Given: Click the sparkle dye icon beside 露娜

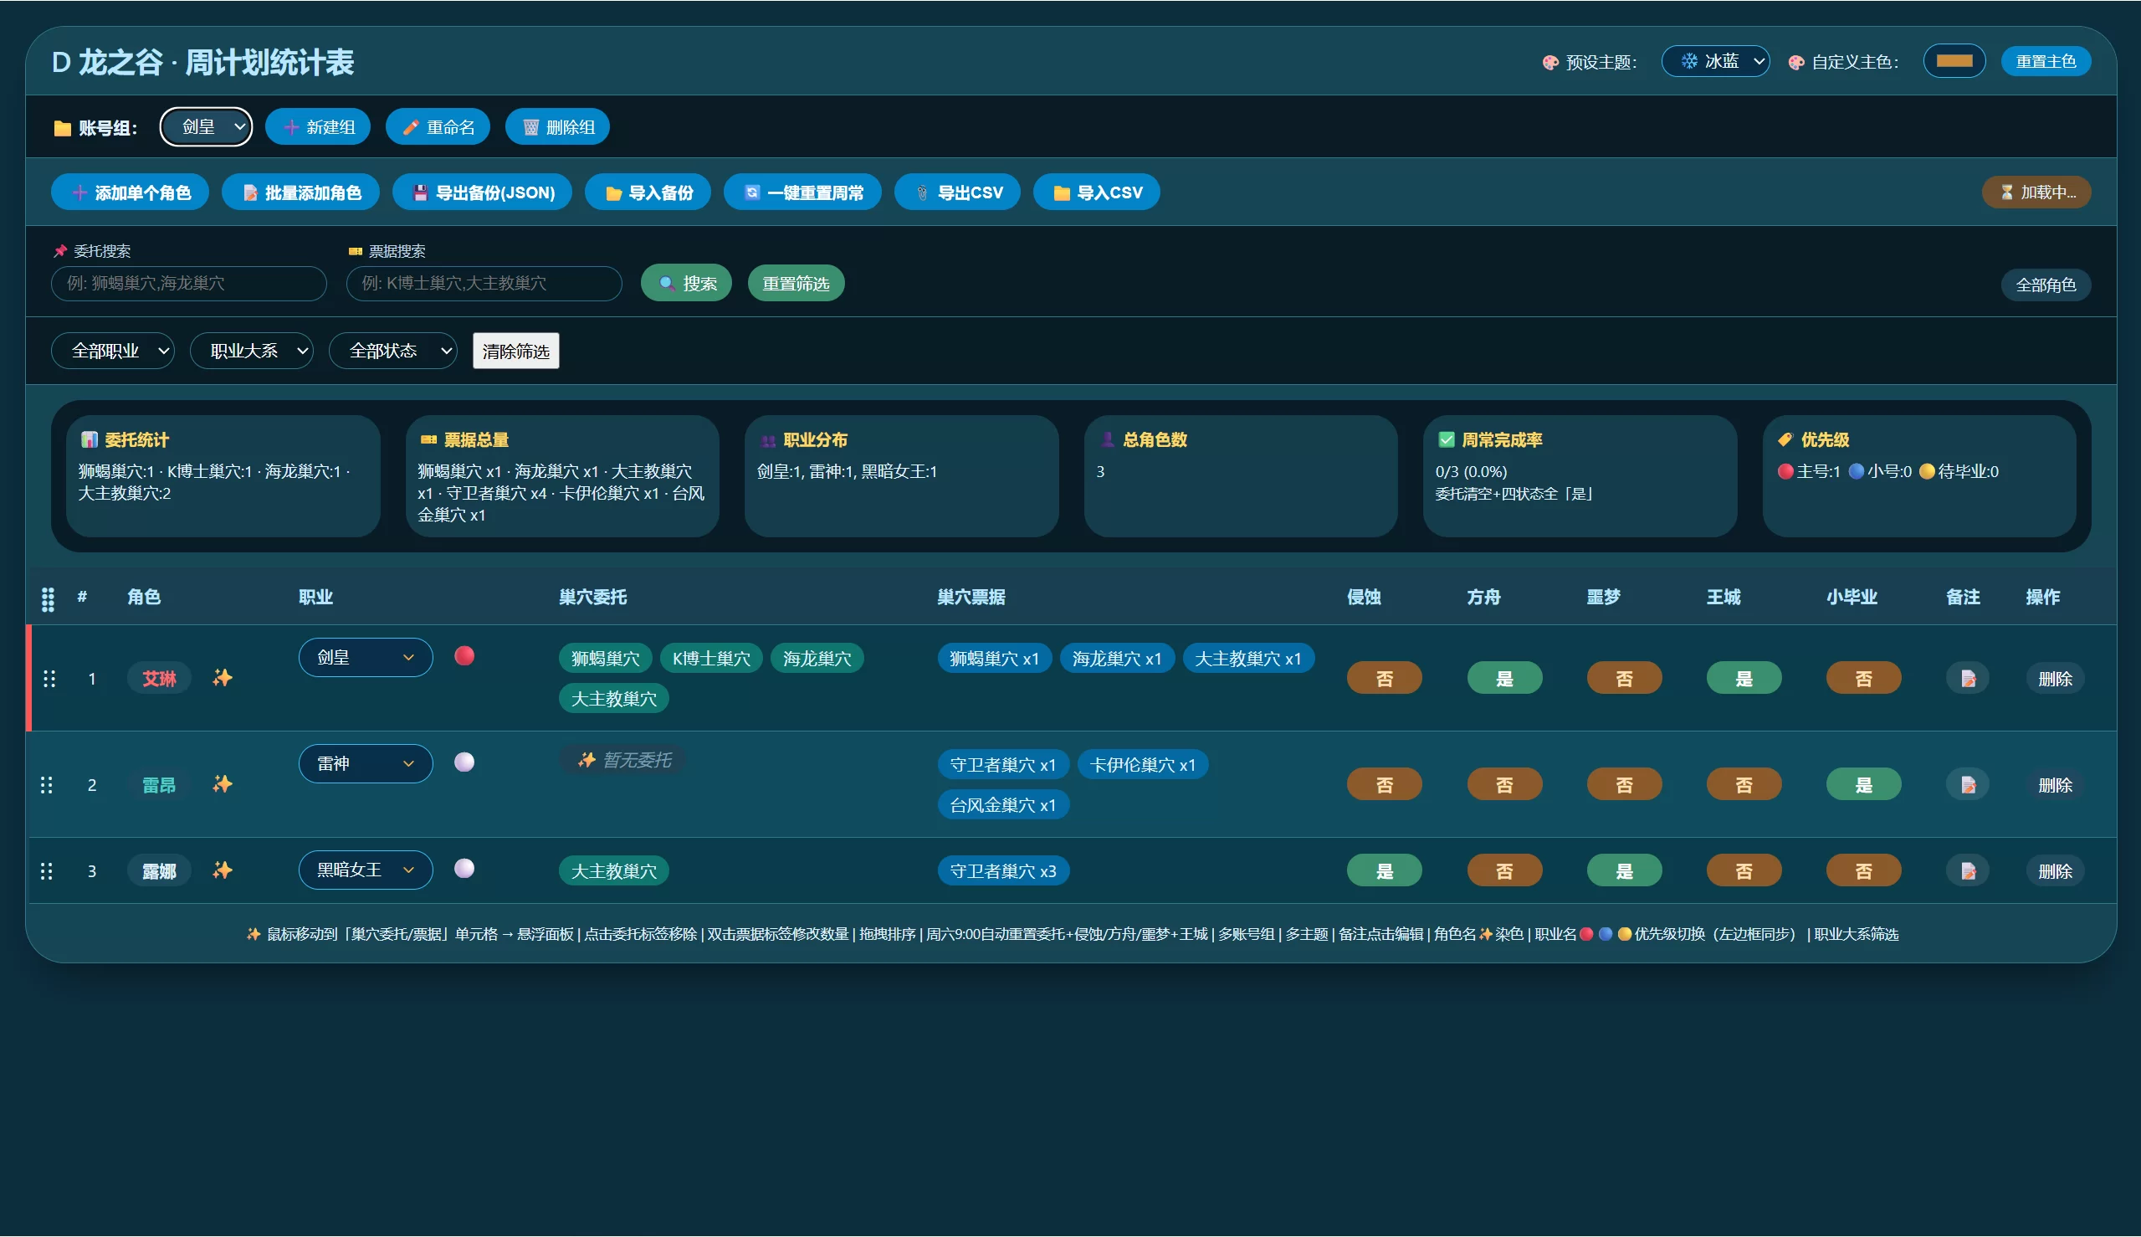Looking at the screenshot, I should (x=223, y=870).
